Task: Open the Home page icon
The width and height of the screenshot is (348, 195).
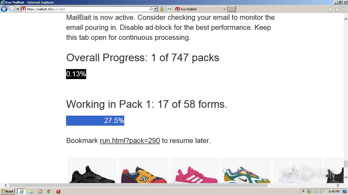Action: coord(330,9)
